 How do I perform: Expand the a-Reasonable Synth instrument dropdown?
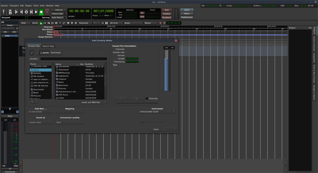click(157, 112)
